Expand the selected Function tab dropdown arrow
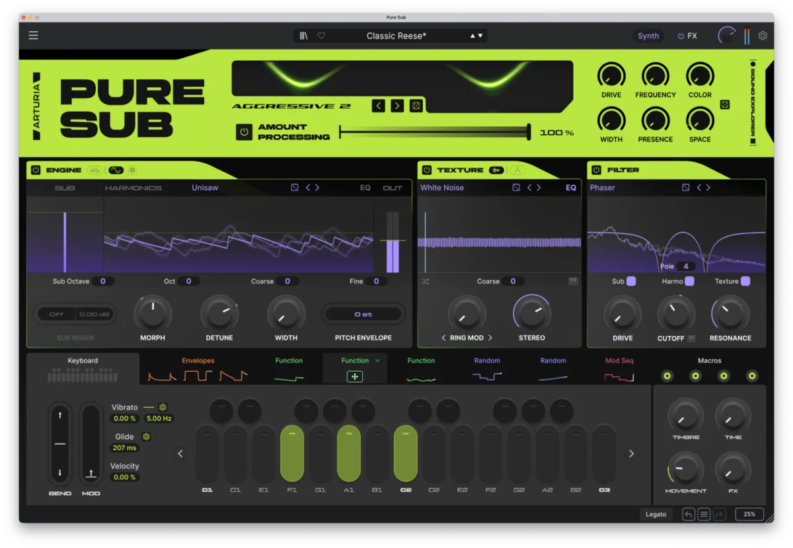Screen dimensions: 793x548 click(x=378, y=360)
